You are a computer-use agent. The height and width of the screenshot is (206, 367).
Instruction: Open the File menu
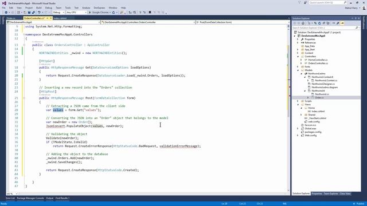tap(3, 7)
